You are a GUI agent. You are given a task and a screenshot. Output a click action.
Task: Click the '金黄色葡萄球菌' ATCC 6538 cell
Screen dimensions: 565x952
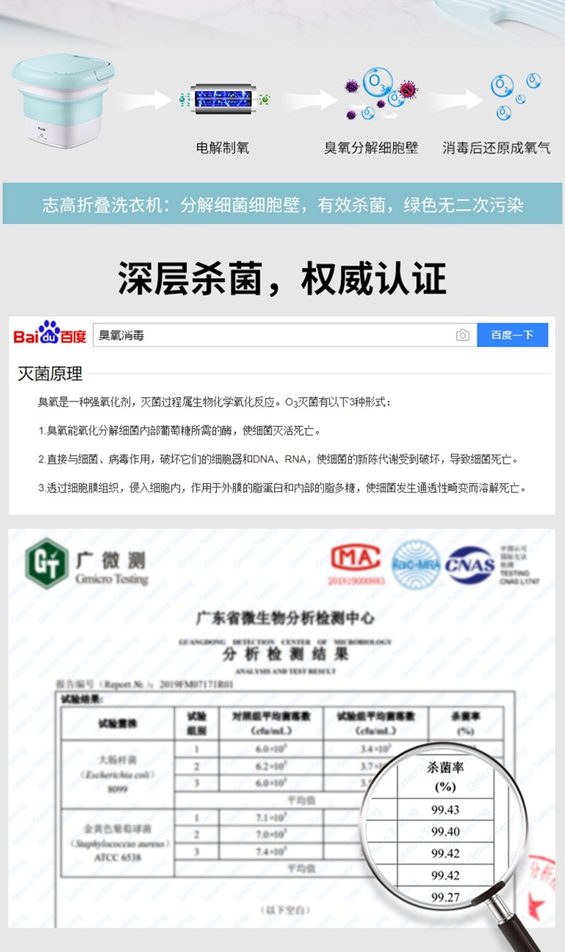[x=118, y=843]
